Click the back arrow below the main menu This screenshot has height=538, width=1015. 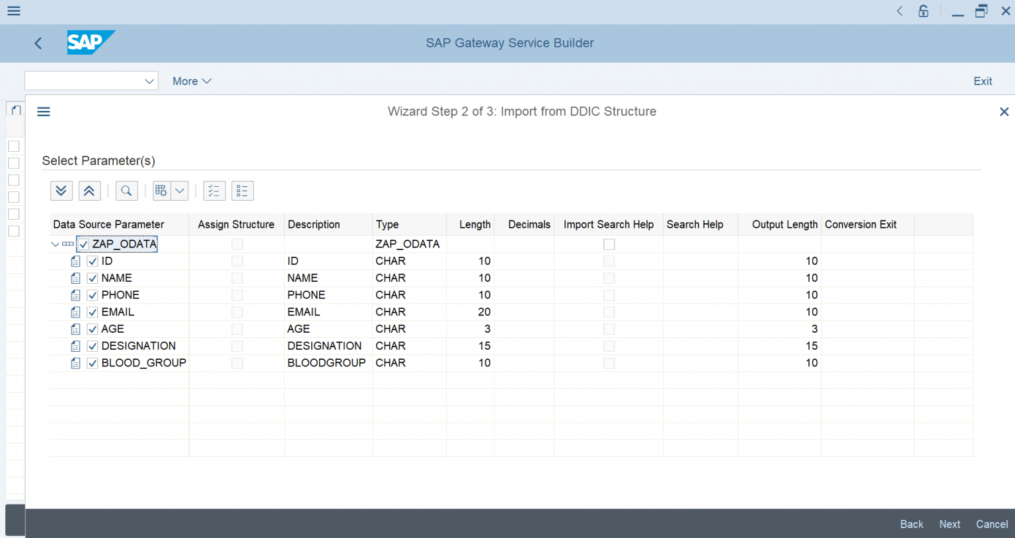[38, 43]
